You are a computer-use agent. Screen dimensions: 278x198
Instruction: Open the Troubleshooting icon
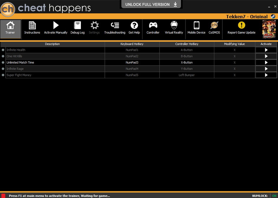pyautogui.click(x=115, y=25)
